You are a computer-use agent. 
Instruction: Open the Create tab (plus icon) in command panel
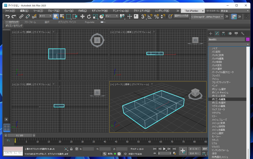pyautogui.click(x=211, y=33)
